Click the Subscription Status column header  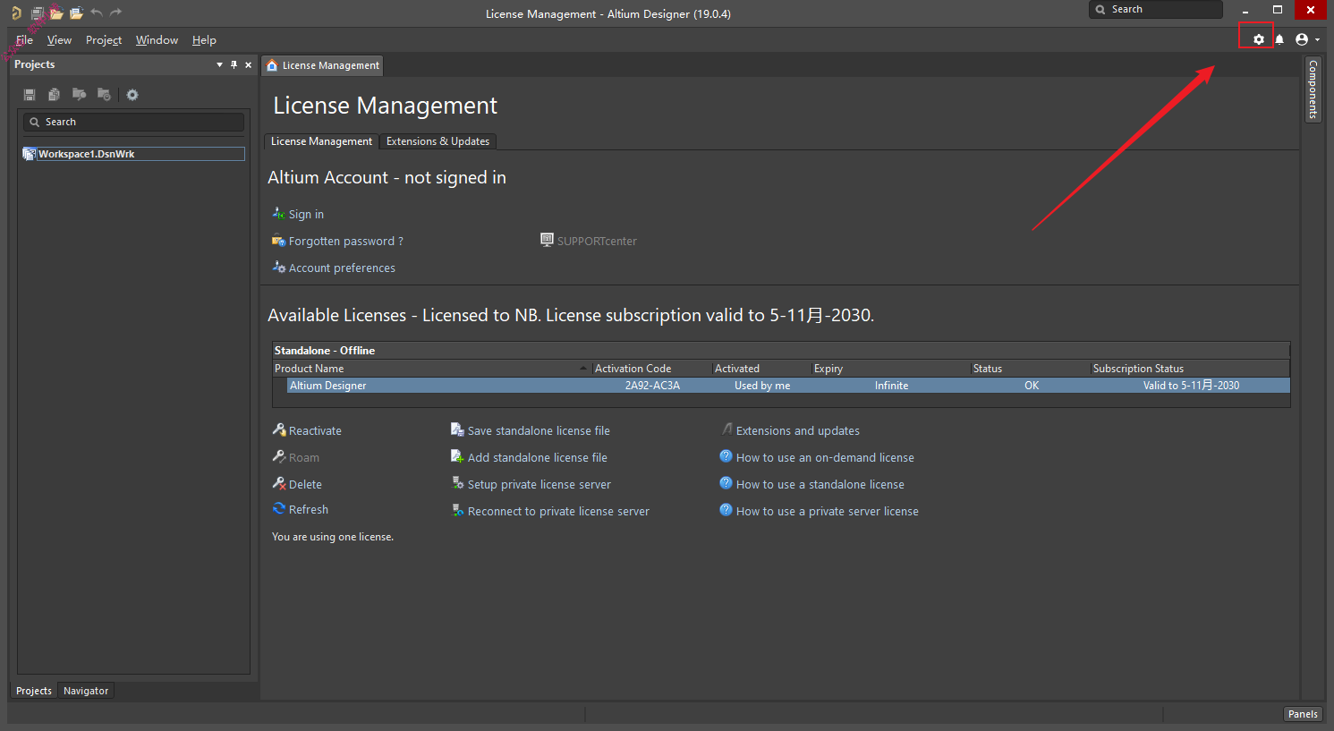1189,369
